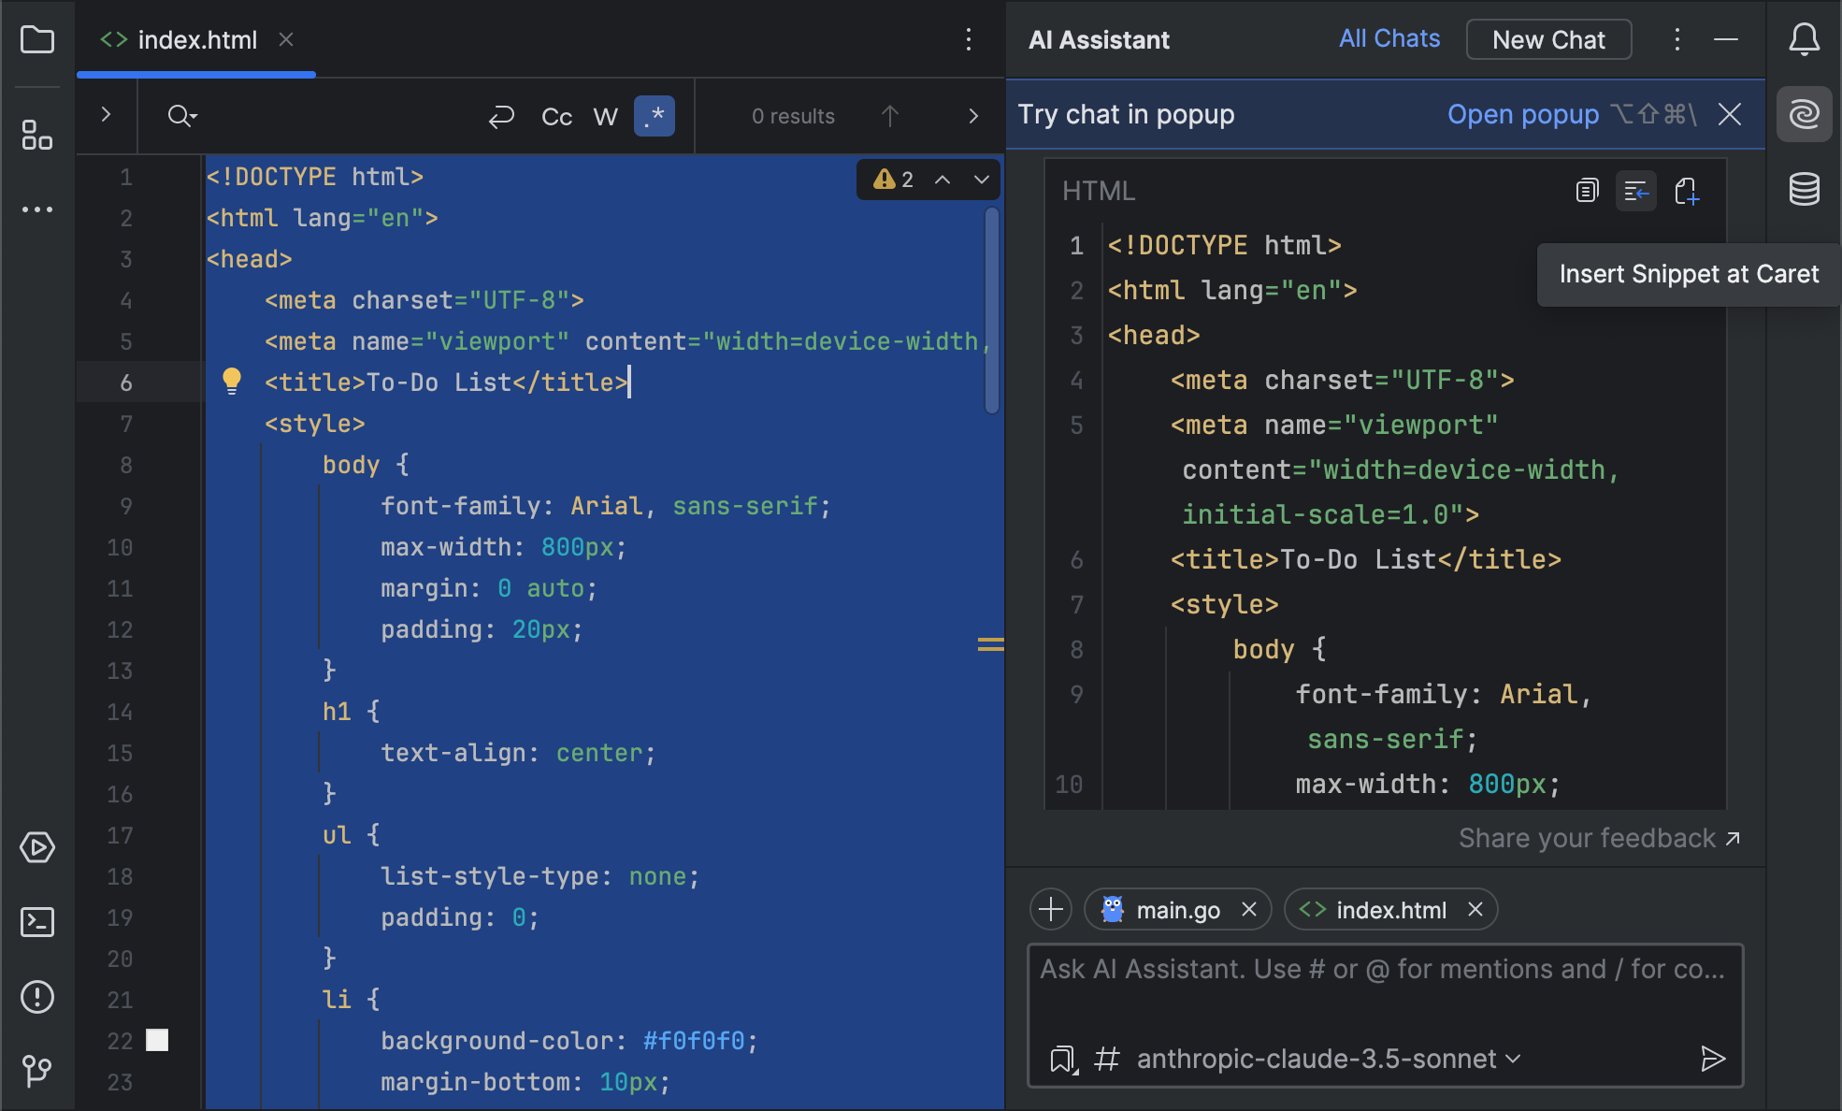Viewport: 1842px width, 1111px height.
Task: Click the AI Assistant sidebar icon
Action: 1804,114
